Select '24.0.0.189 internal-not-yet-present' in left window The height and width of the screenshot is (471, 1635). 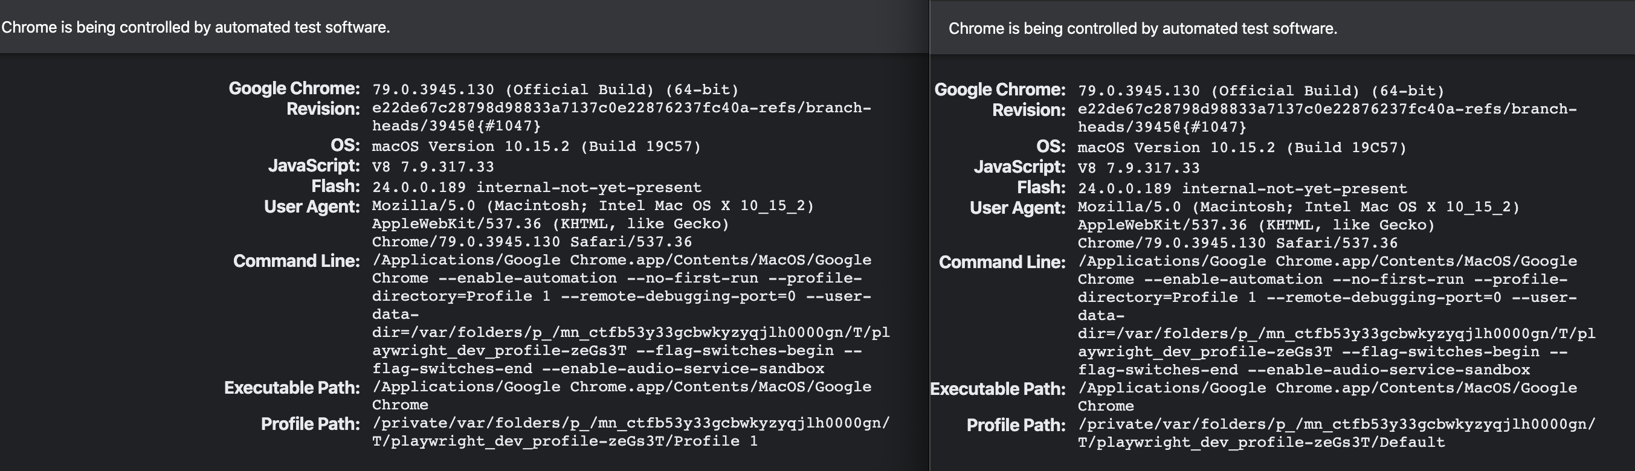pyautogui.click(x=537, y=188)
